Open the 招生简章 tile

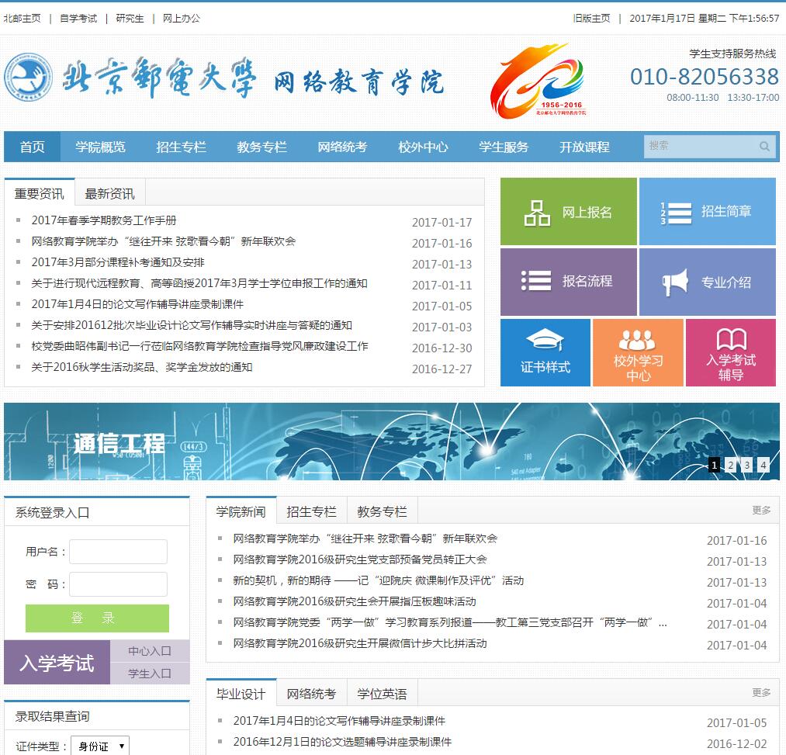coord(708,211)
